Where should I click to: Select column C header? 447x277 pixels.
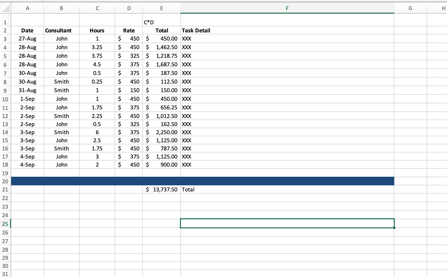[97, 8]
